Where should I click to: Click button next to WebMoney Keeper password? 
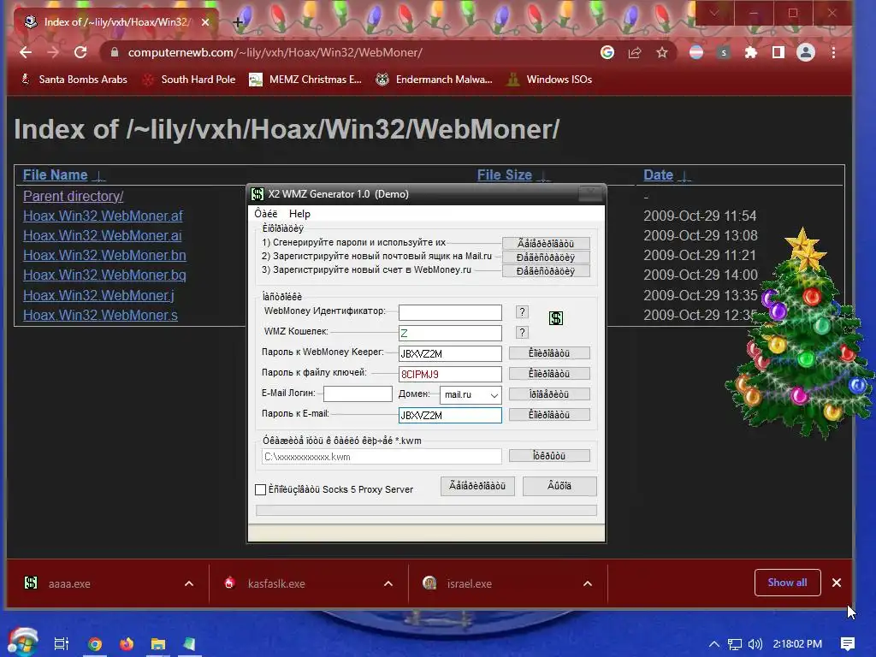click(x=549, y=353)
